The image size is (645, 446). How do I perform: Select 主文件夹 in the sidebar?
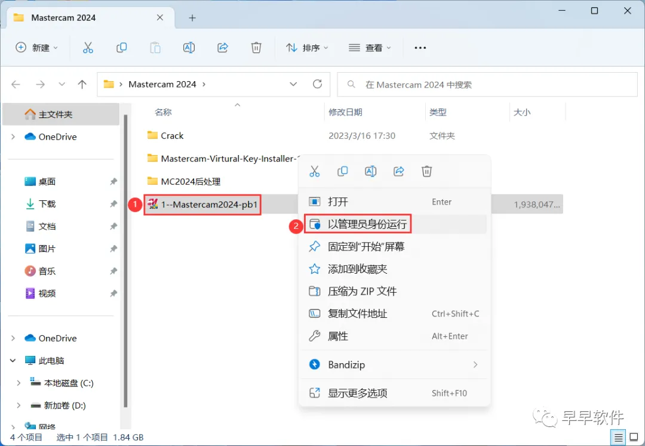[61, 114]
